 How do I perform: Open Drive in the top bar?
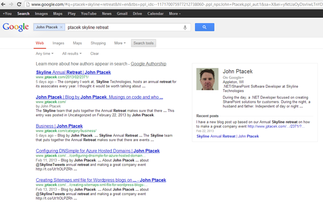137,13
